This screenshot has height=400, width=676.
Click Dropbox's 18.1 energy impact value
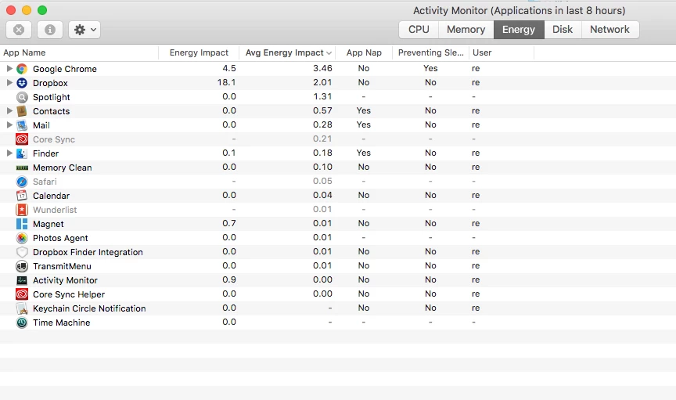pos(226,82)
